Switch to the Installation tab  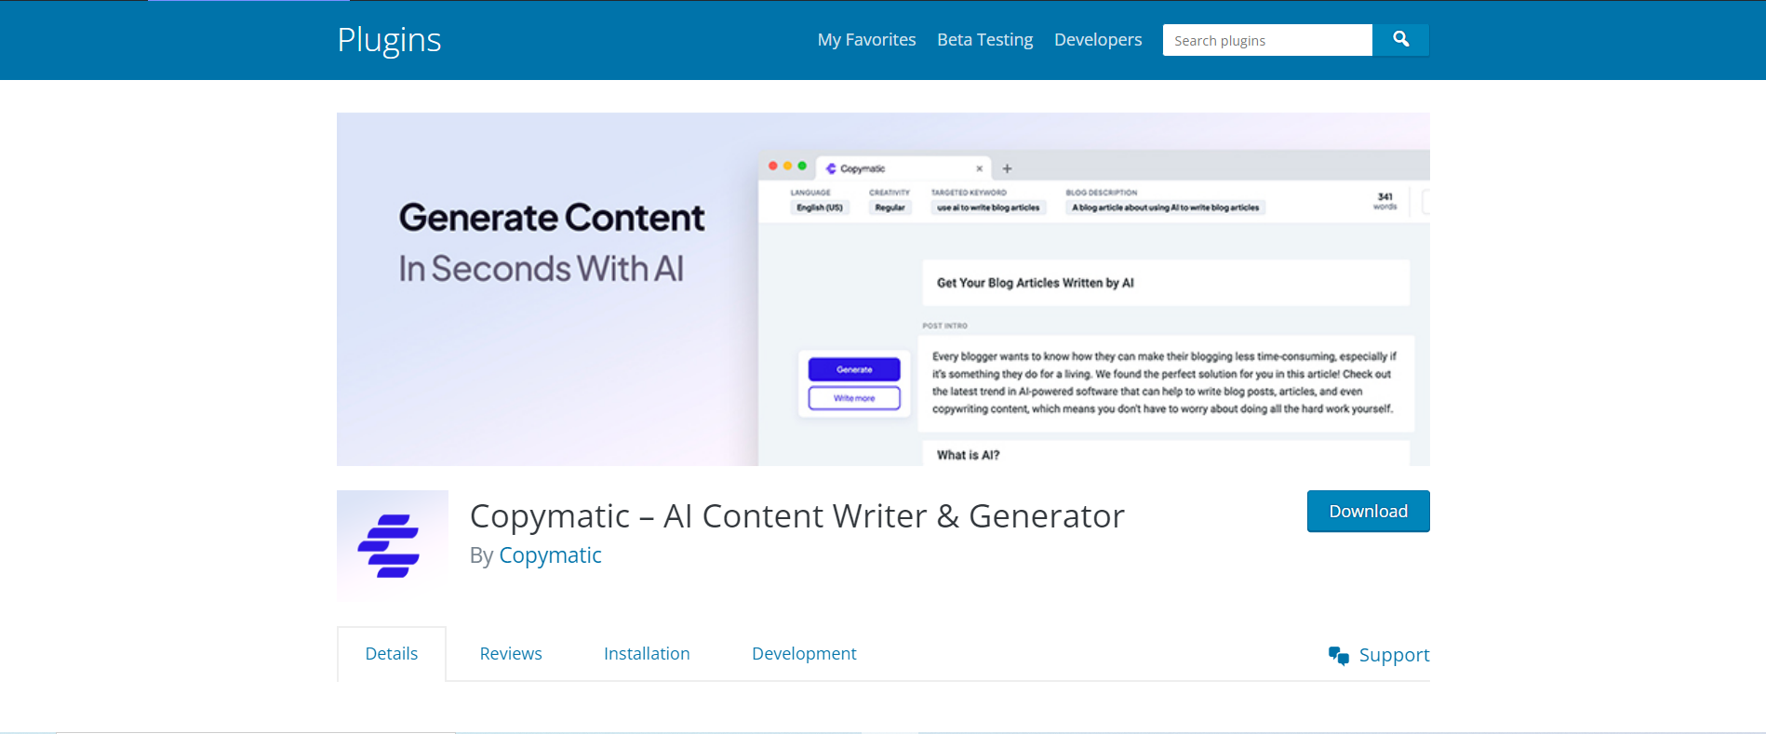point(647,654)
